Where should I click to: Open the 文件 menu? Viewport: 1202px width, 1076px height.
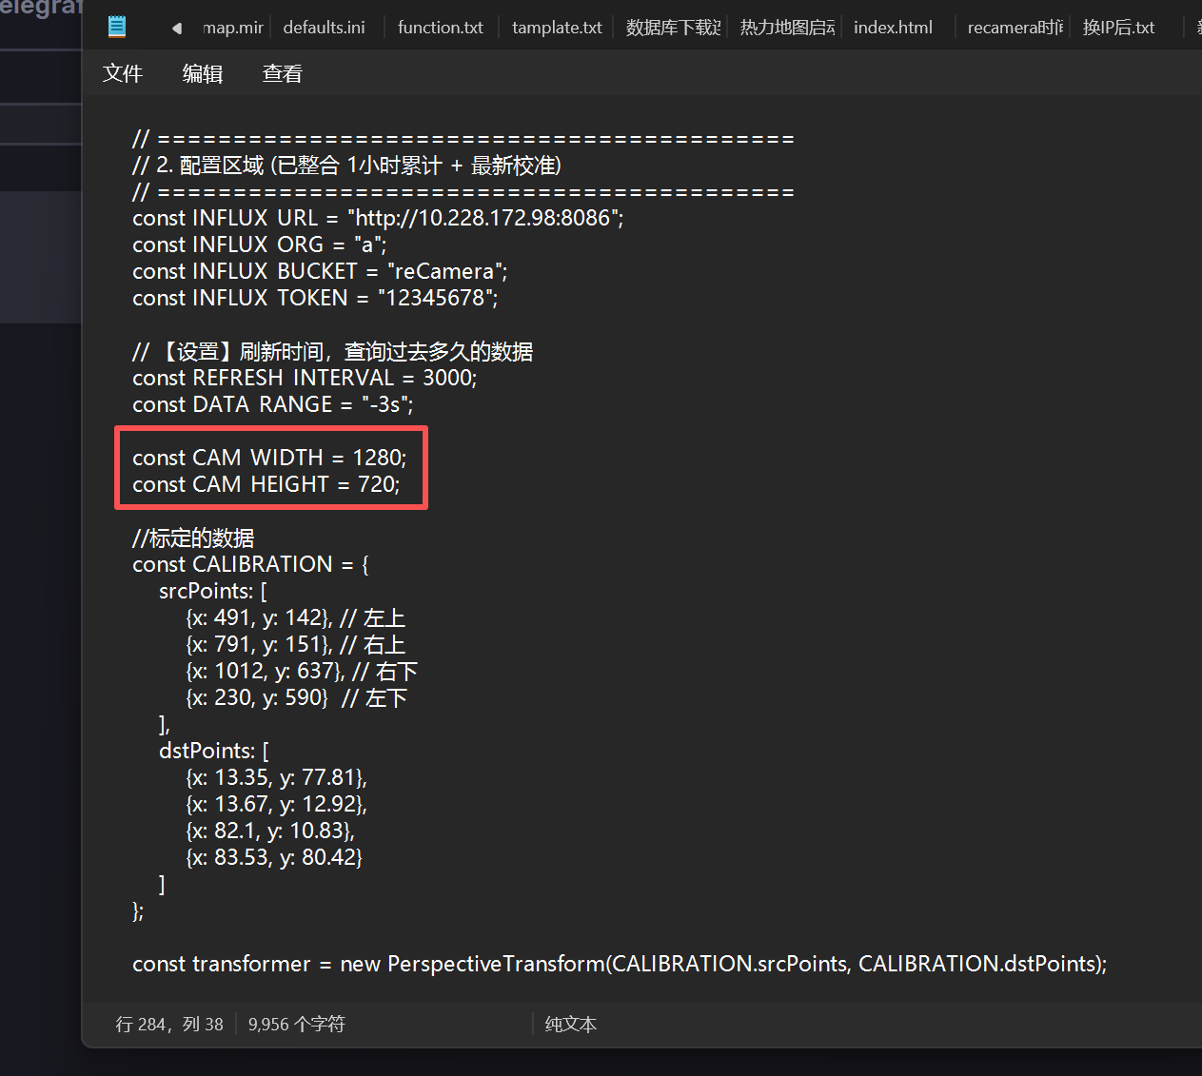coord(123,74)
